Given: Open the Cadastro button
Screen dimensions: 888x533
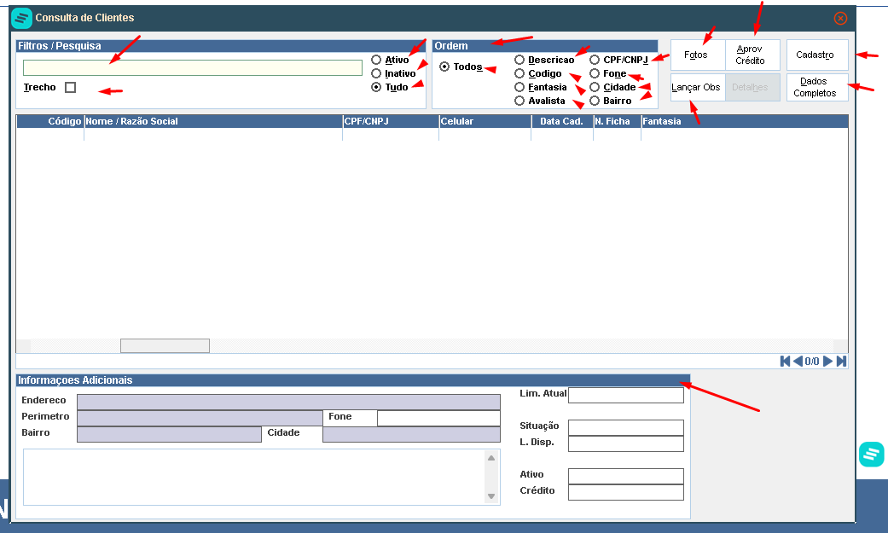Looking at the screenshot, I should point(817,55).
